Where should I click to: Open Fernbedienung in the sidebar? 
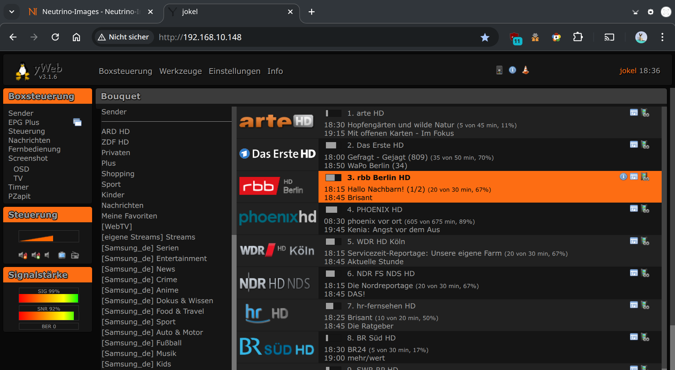[34, 149]
